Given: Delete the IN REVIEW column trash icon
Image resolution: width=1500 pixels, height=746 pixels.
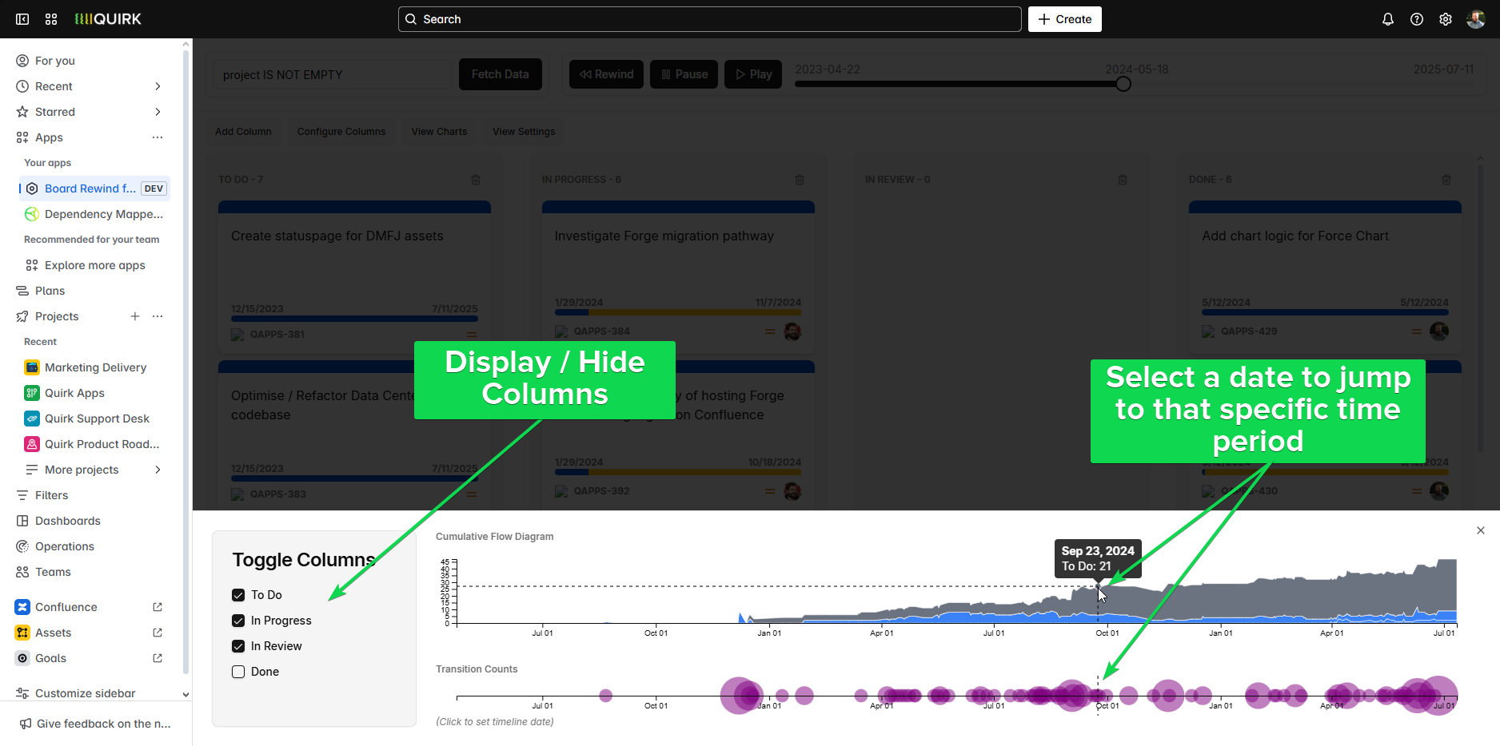Looking at the screenshot, I should click(1123, 180).
